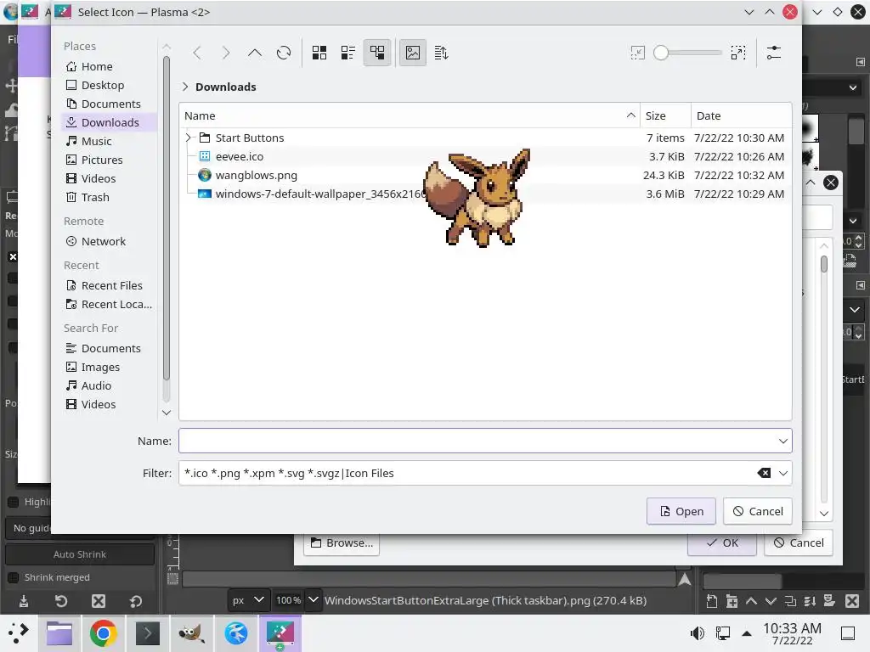This screenshot has height=652, width=870.
Task: Toggle the Detailed Tree view mode
Action: point(377,53)
